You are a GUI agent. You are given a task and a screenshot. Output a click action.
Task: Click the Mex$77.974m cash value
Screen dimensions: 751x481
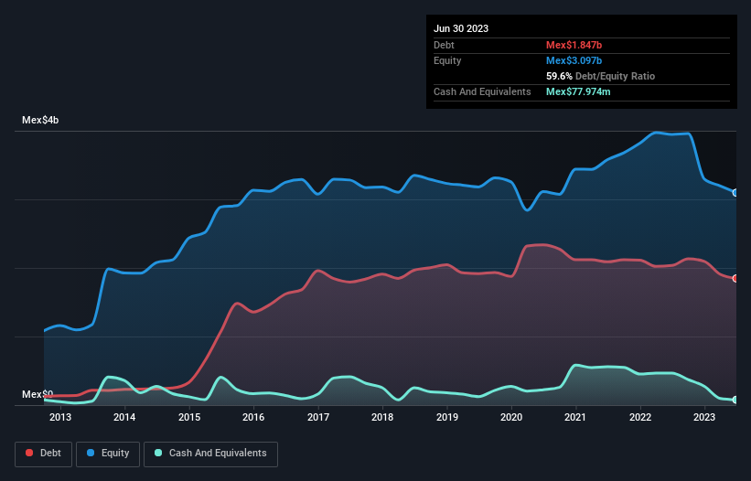click(578, 91)
